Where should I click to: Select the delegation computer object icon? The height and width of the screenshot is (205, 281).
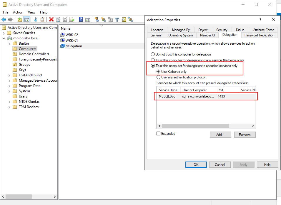[62, 46]
